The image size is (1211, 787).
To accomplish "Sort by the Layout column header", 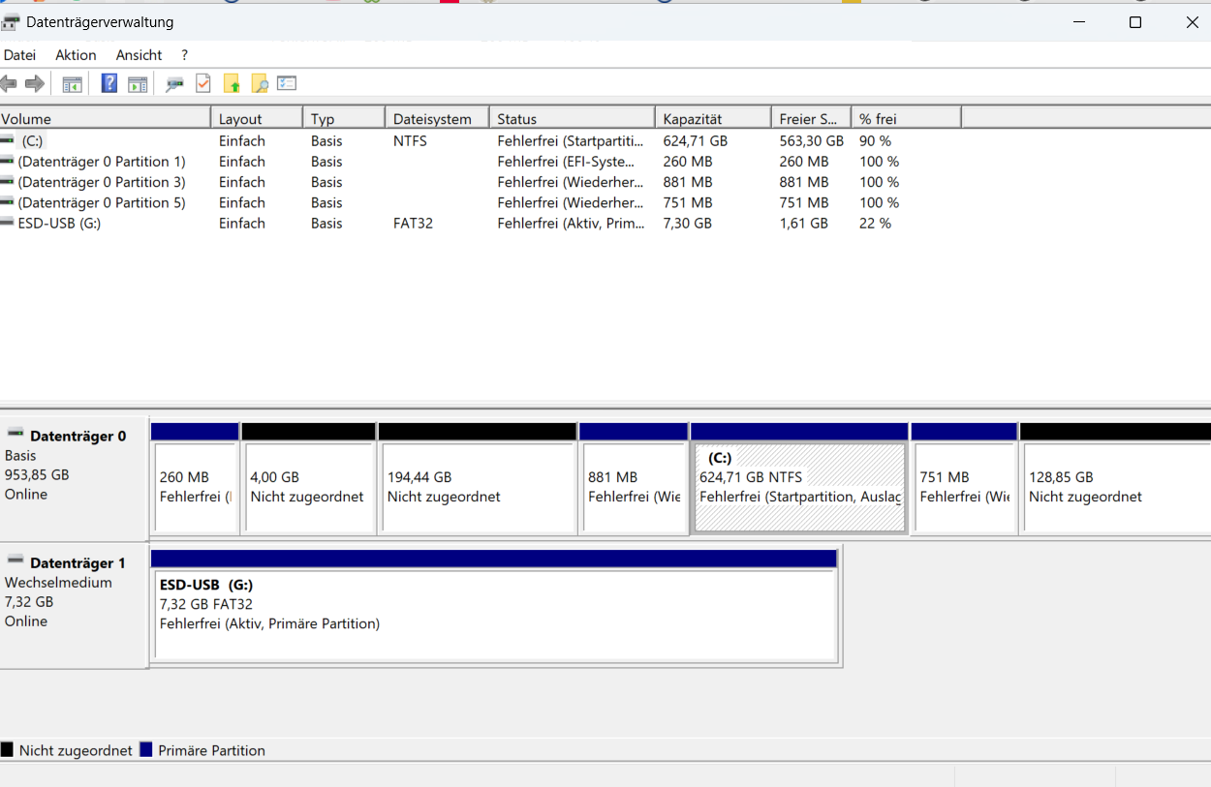I will [257, 119].
